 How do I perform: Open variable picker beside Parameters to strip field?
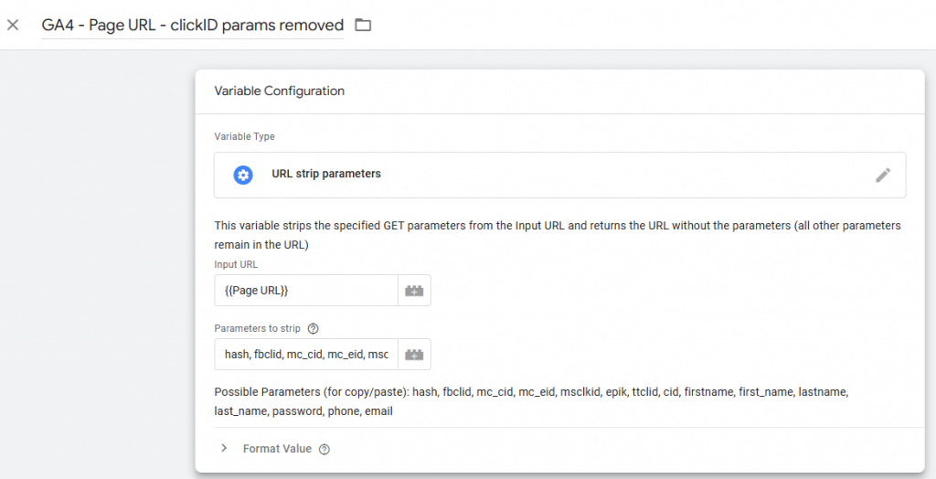point(414,354)
